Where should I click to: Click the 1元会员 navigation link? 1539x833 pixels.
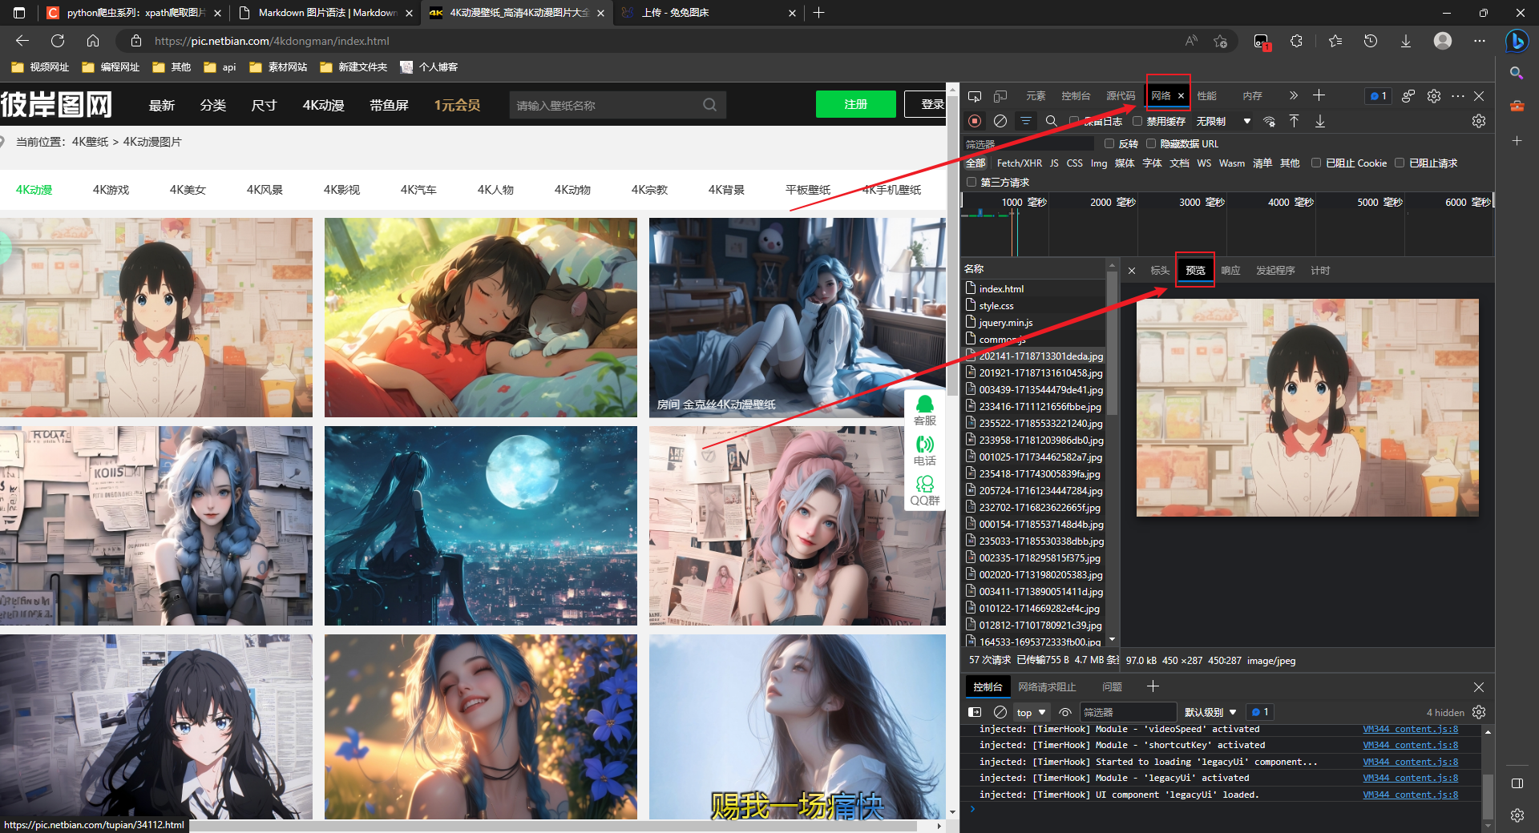pyautogui.click(x=457, y=105)
